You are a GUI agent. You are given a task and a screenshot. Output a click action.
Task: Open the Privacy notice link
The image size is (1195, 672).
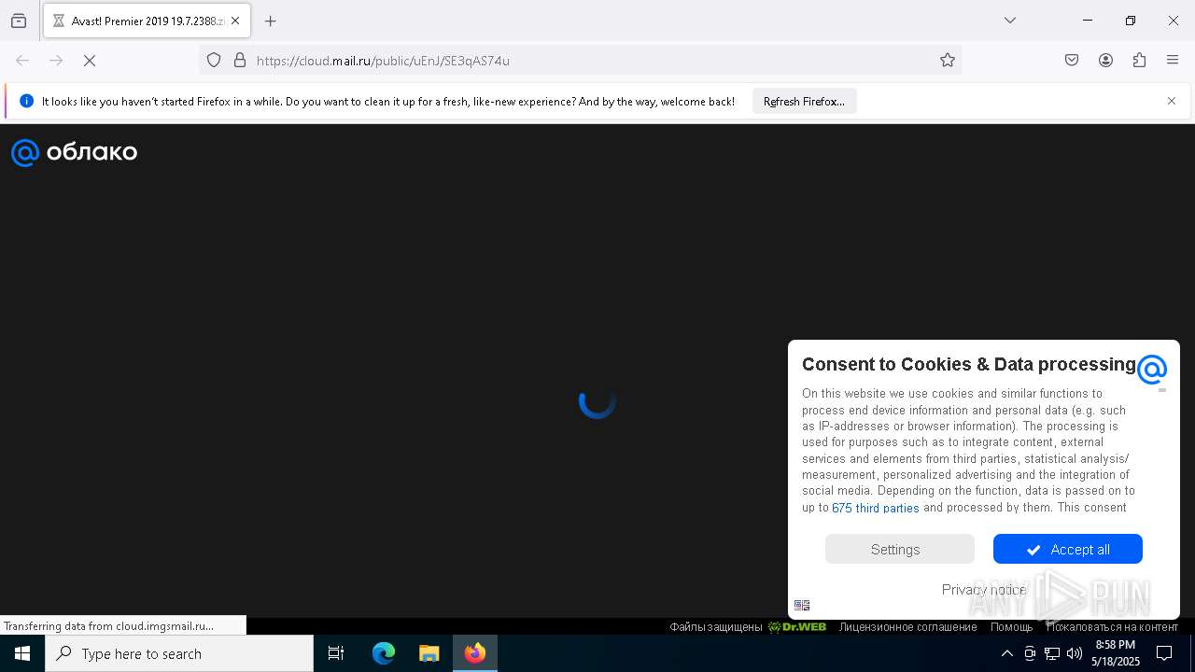[x=984, y=589]
